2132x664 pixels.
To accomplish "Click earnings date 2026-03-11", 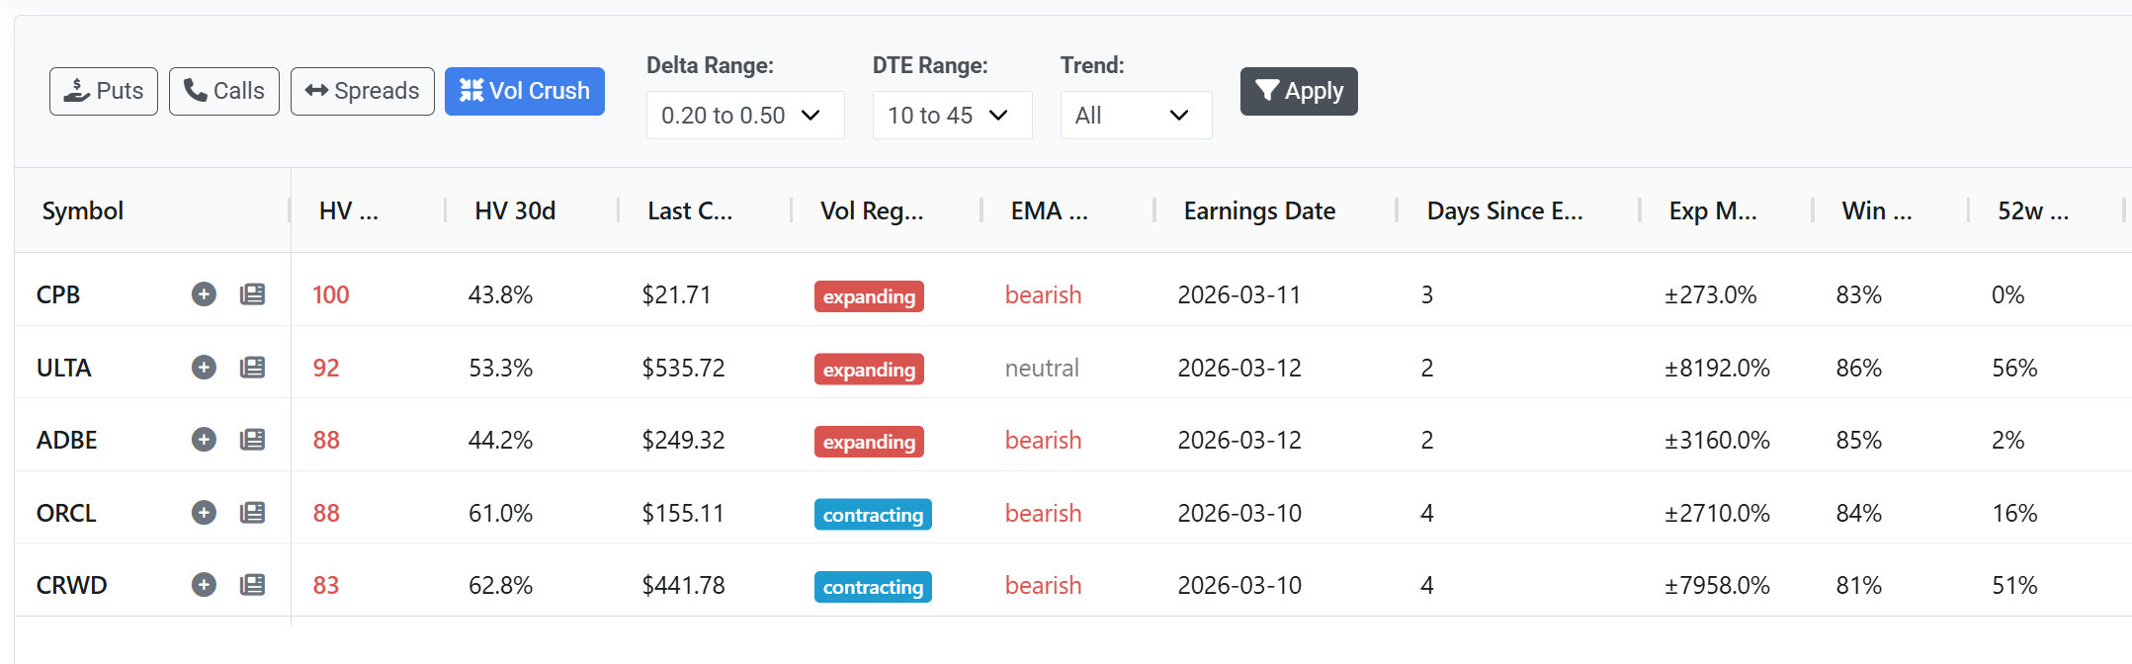I will 1239,294.
